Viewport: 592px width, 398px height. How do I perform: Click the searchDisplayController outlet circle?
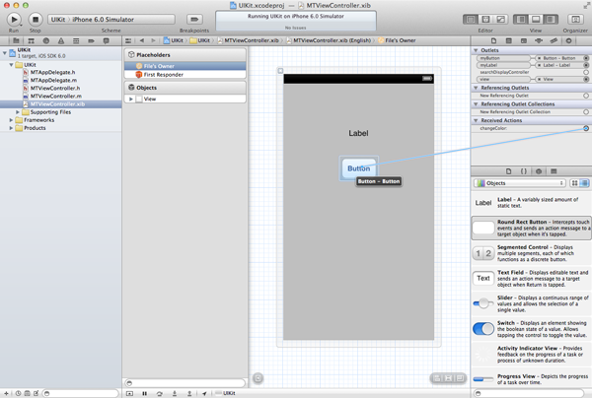586,72
